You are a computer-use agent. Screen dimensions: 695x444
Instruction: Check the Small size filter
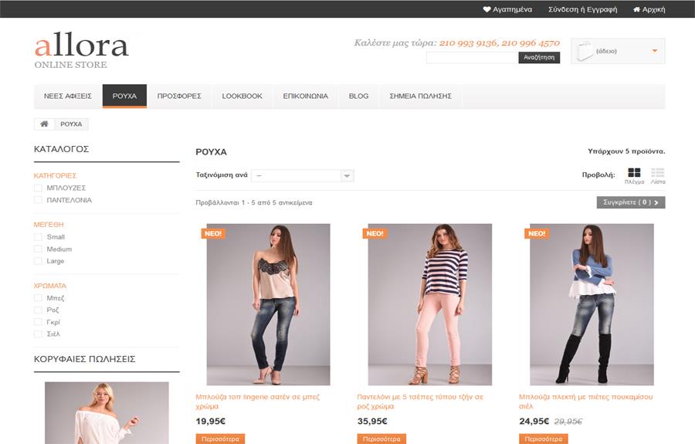pyautogui.click(x=38, y=237)
